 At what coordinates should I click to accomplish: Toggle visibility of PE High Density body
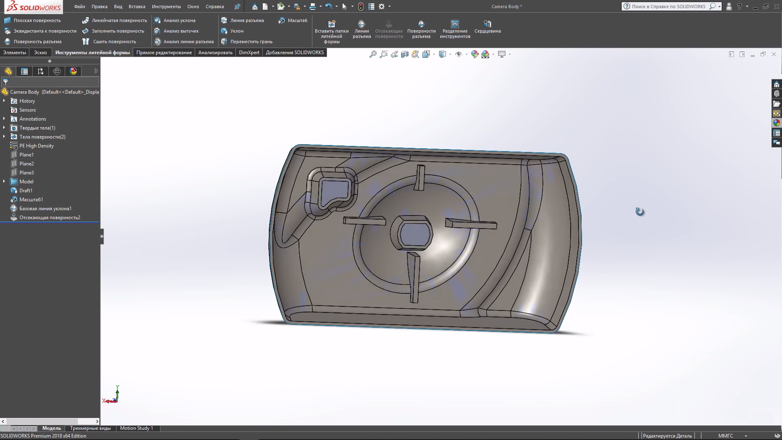coord(37,145)
